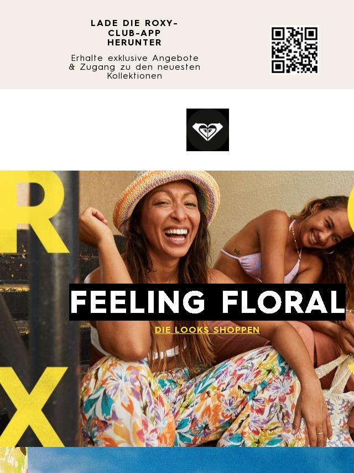
Task: Open the blue image banner at the bottom
Action: tap(191, 460)
